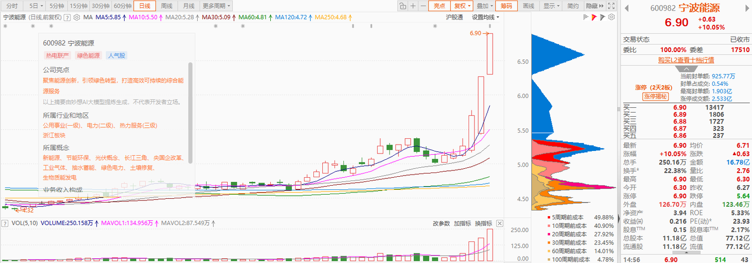
Task: Toggle 简约 simple mode
Action: click(x=573, y=6)
